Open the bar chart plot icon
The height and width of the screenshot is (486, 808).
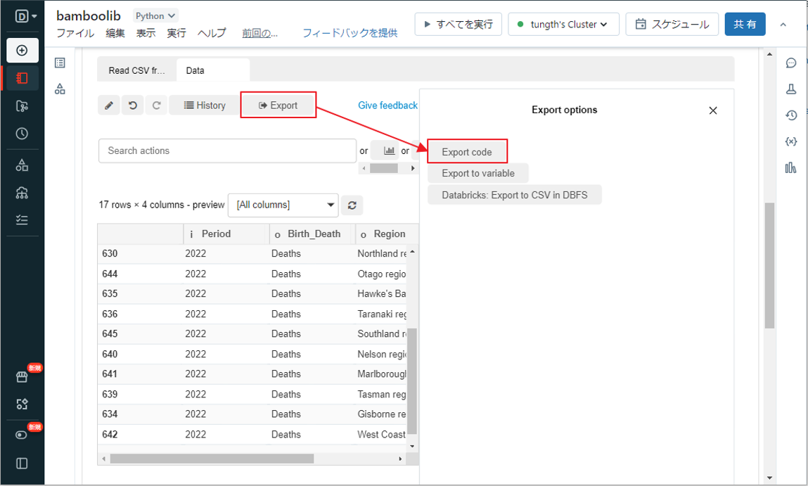(388, 151)
